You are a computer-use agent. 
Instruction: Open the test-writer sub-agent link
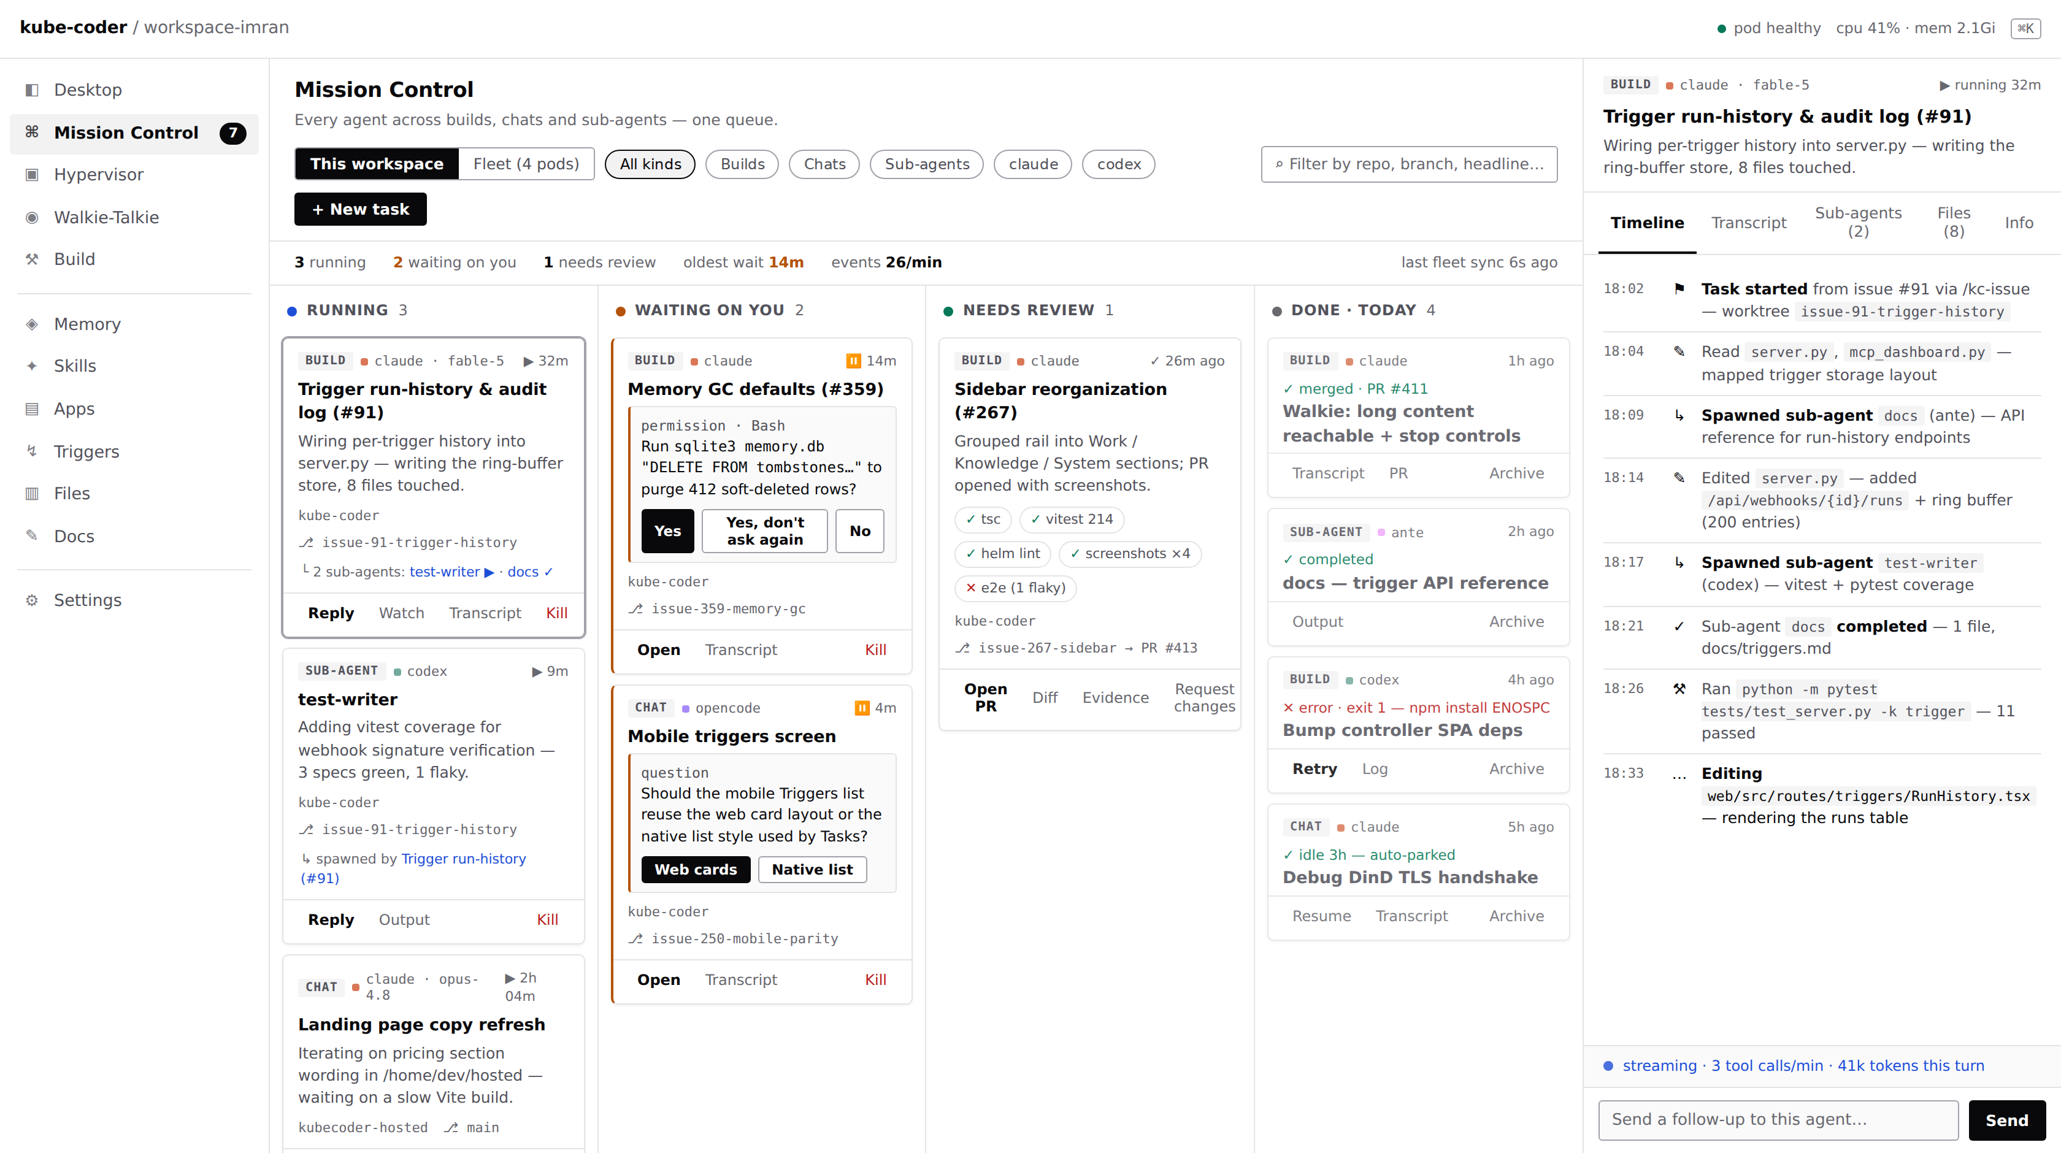(452, 572)
